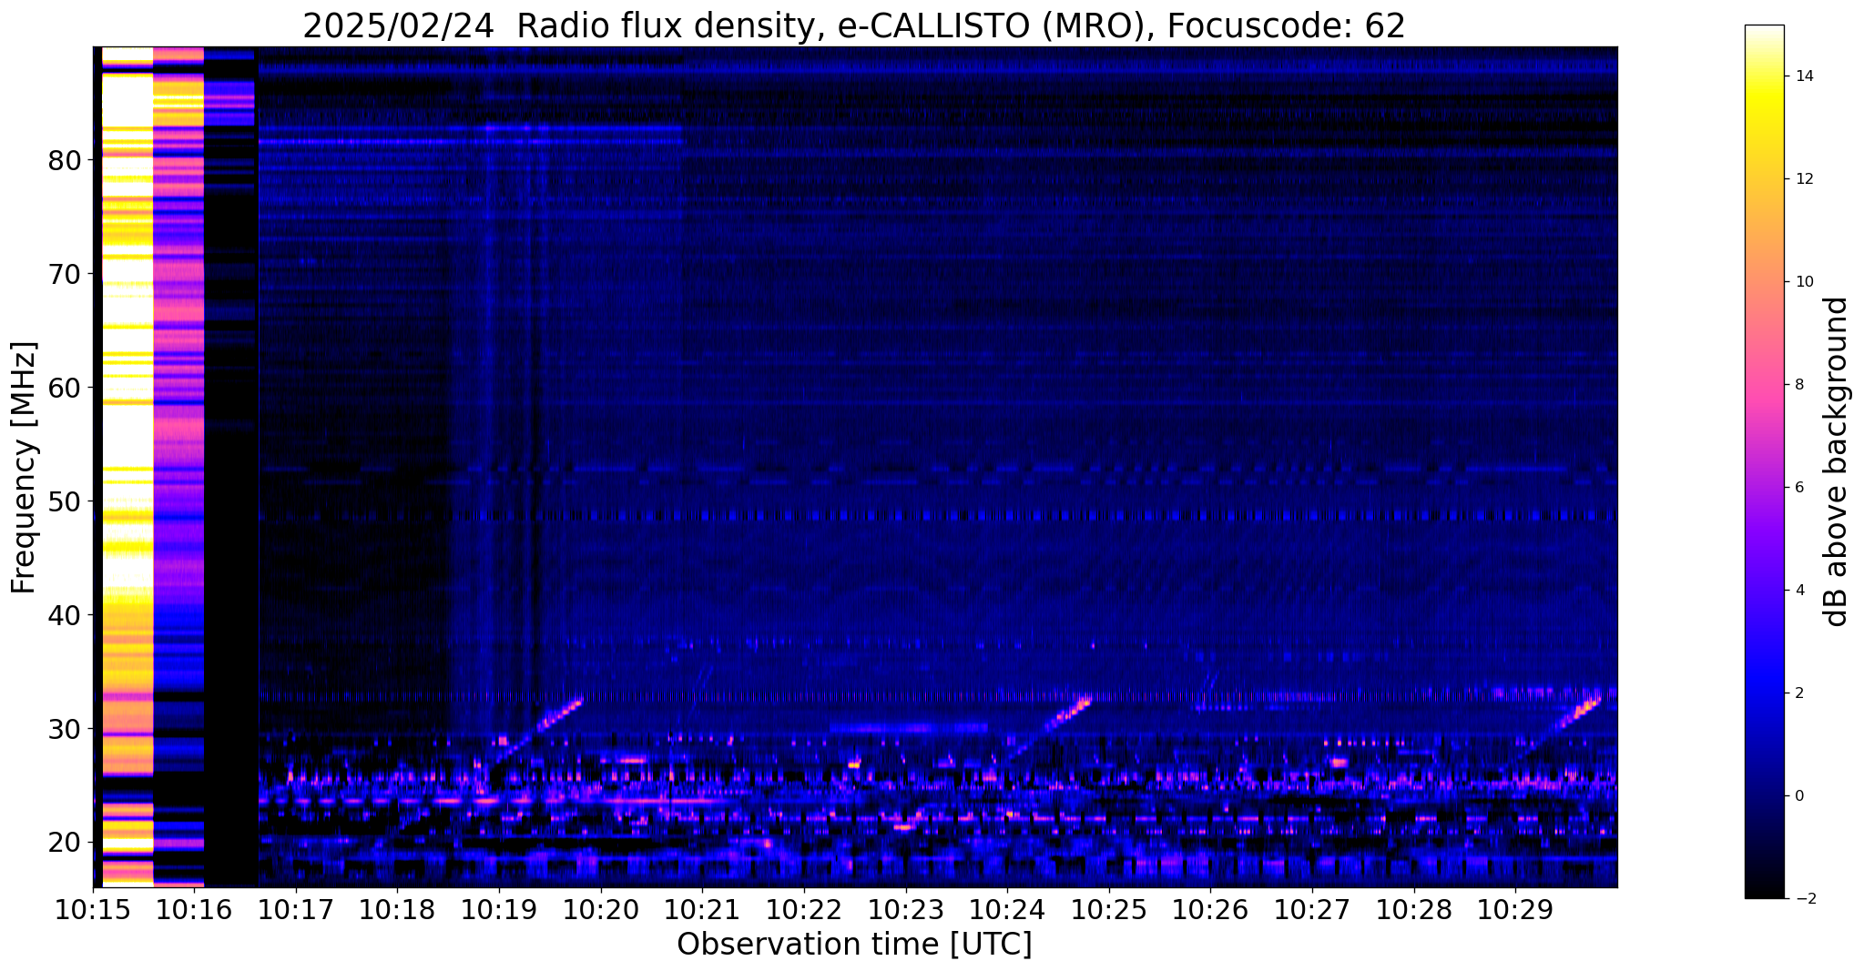
Task: Click x-axis tick label 10:19
Action: [x=499, y=909]
